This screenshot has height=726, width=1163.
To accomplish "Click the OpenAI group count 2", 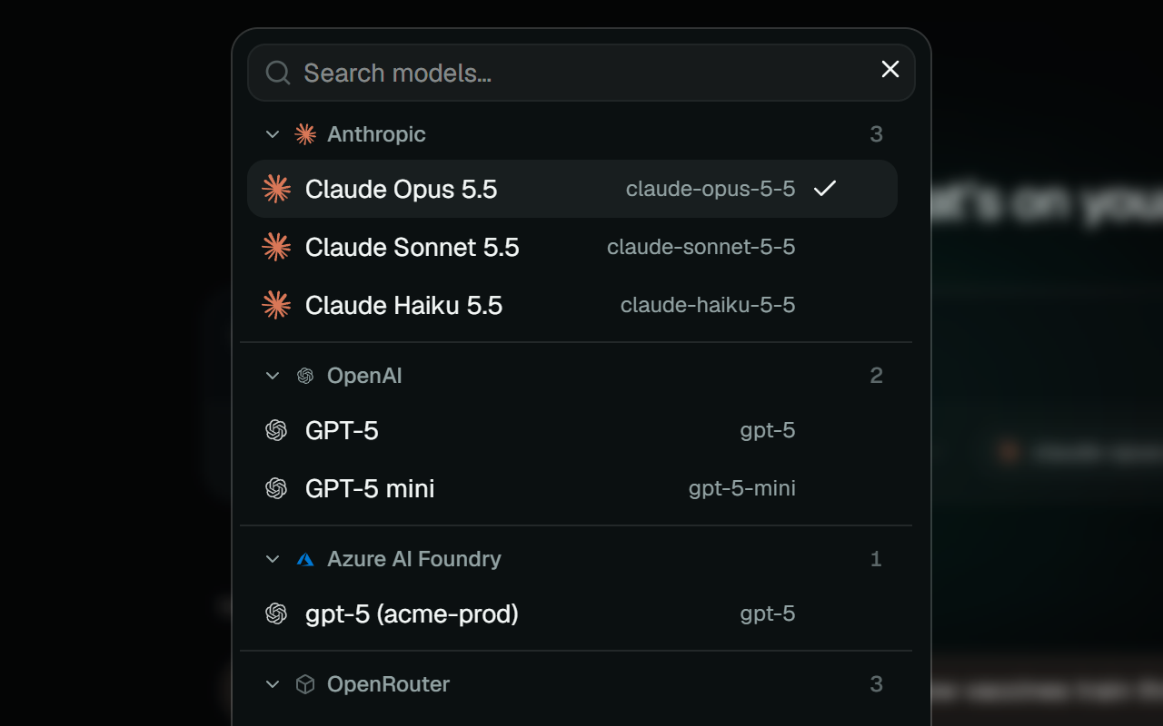I will [x=876, y=376].
